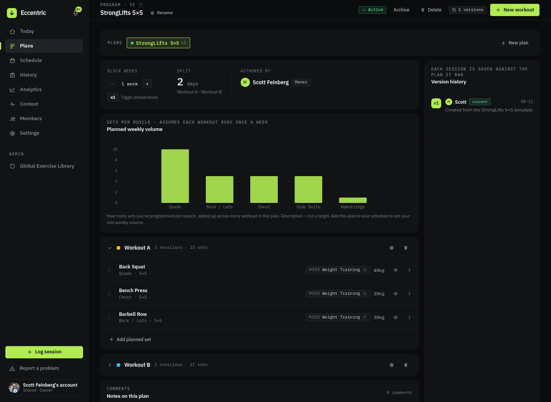Toggle the Active program status
Screen dimensions: 551x402
[x=372, y=10]
